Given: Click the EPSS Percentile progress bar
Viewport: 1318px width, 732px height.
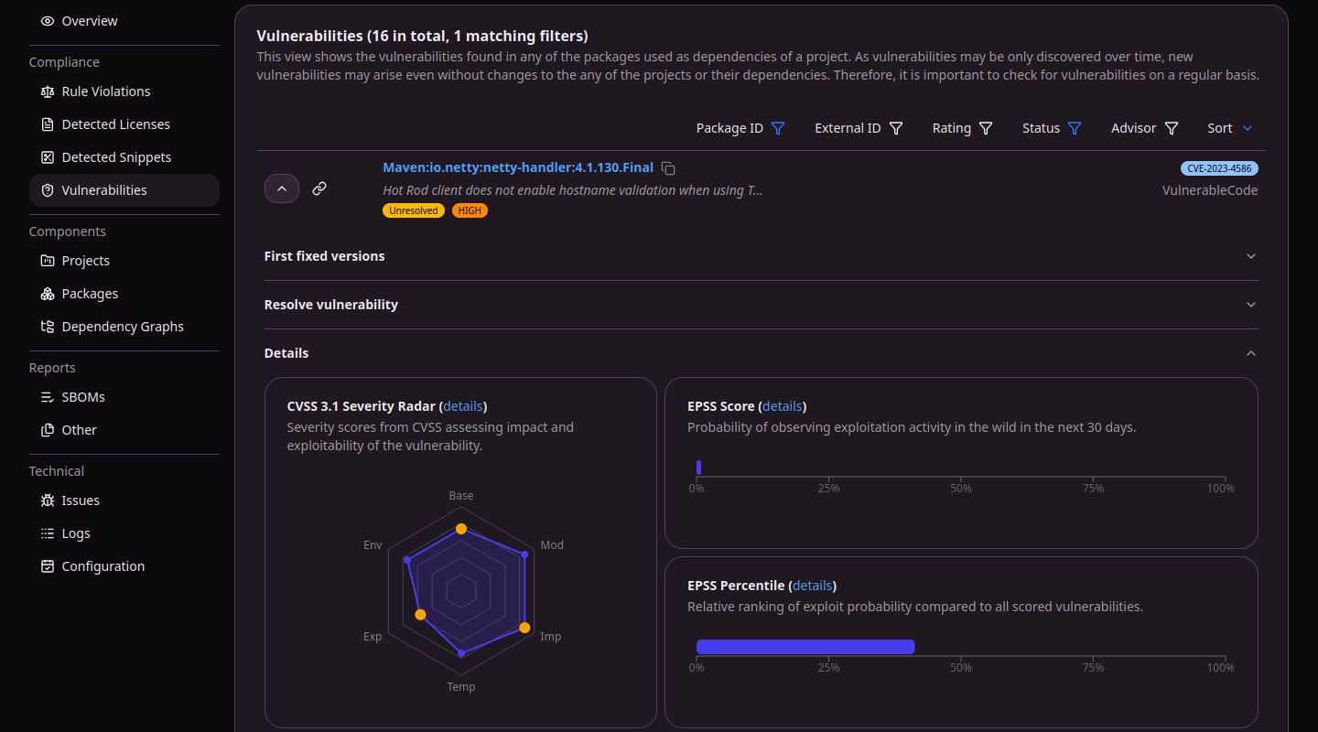Looking at the screenshot, I should (x=805, y=647).
